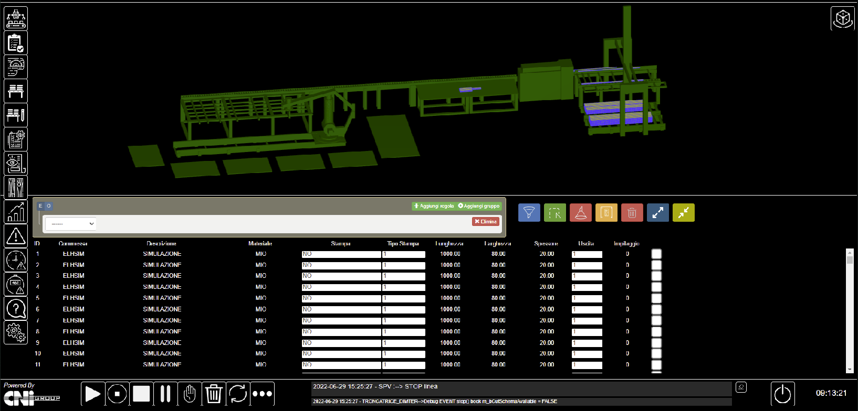
Task: Click the solid square stop button
Action: tap(141, 394)
